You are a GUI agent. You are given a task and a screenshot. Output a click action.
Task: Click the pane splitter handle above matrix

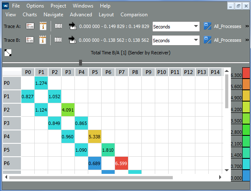coord(80,63)
